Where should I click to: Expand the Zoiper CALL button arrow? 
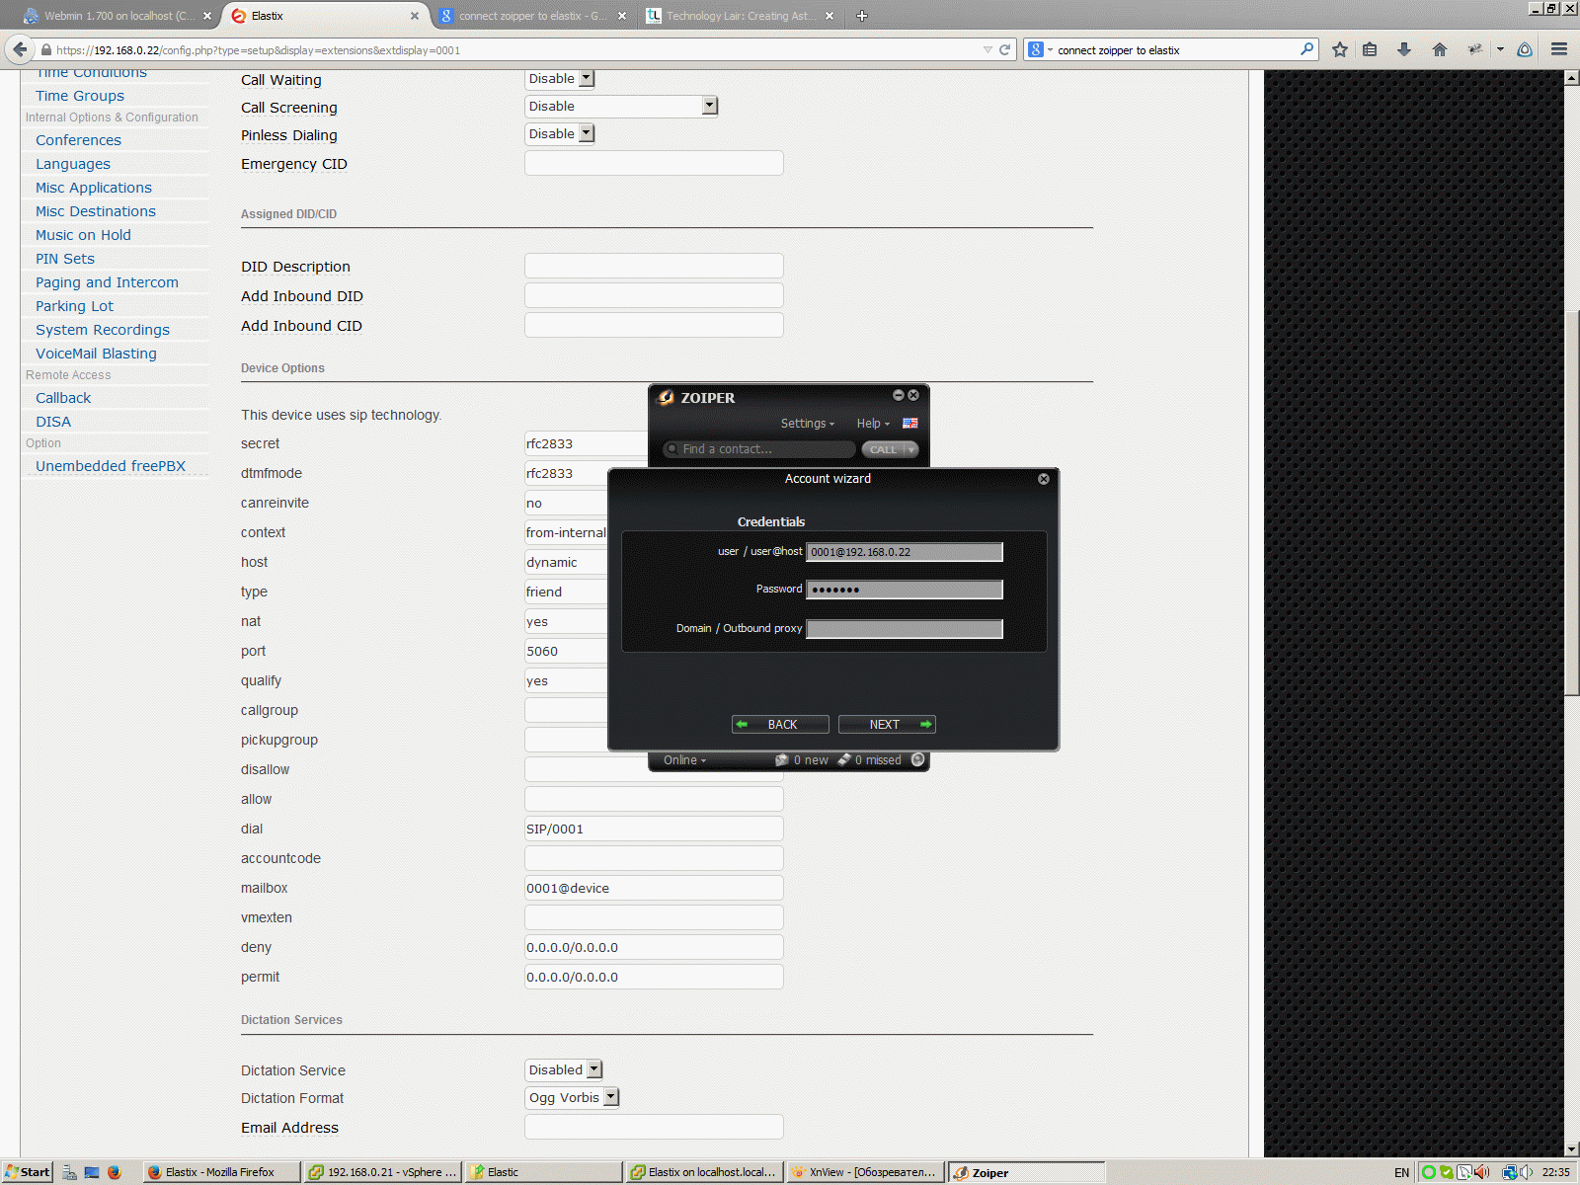coord(911,449)
